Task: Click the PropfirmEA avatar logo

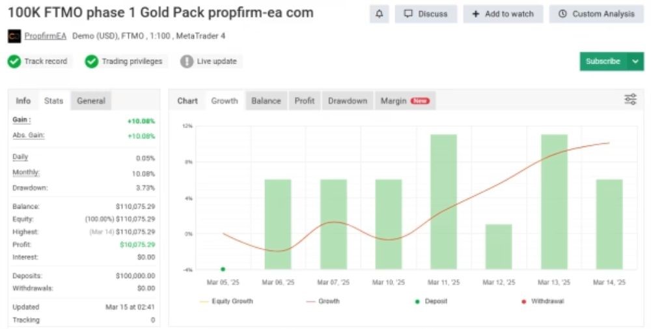Action: pos(14,36)
